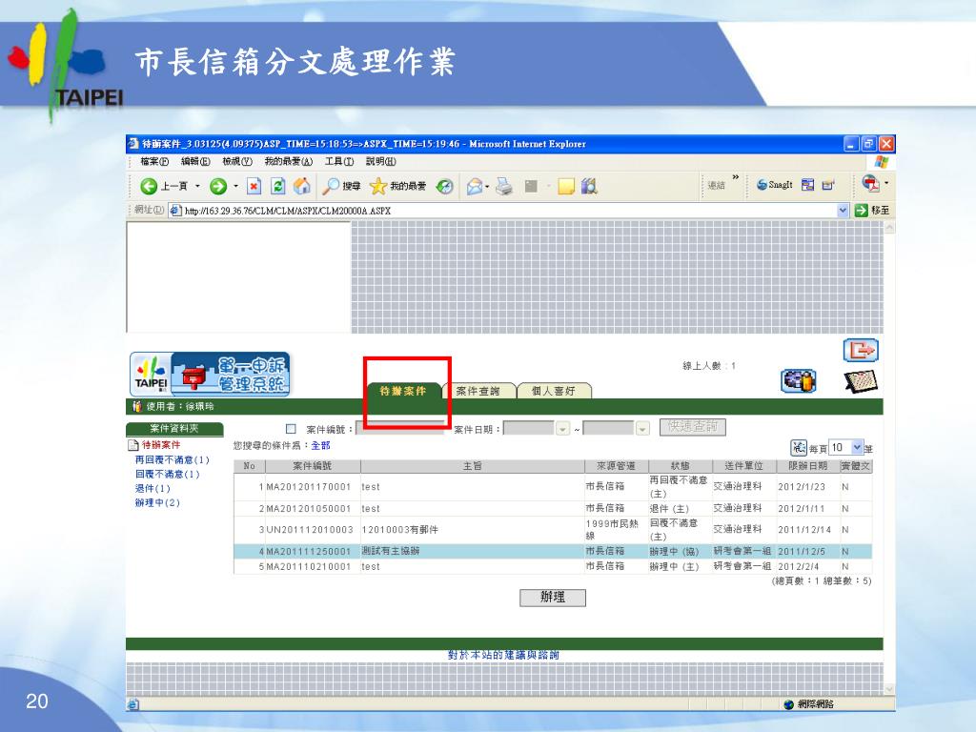Select 待辦案件 in the sidebar tree

pyautogui.click(x=160, y=445)
